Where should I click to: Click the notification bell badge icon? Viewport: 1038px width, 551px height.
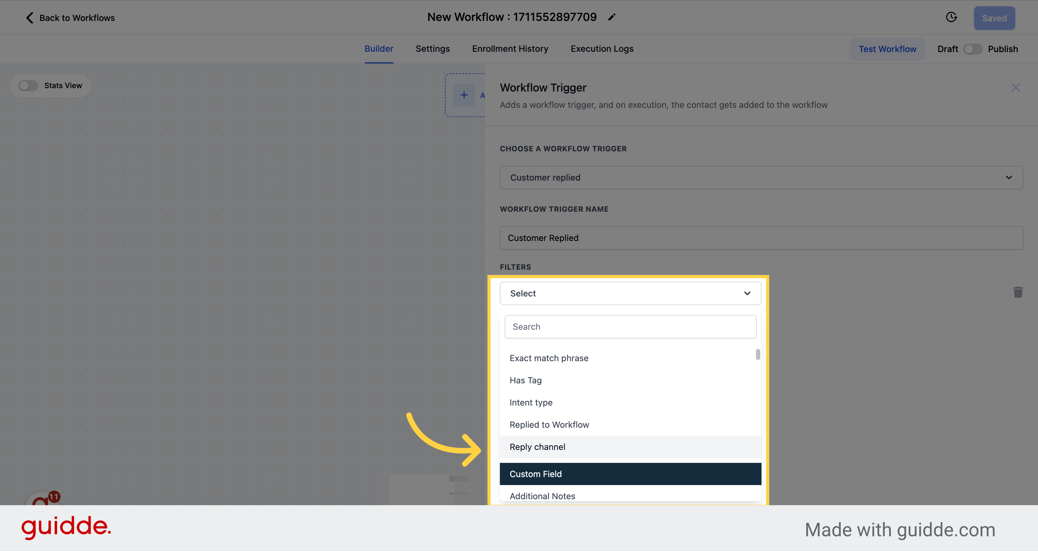[x=54, y=496]
